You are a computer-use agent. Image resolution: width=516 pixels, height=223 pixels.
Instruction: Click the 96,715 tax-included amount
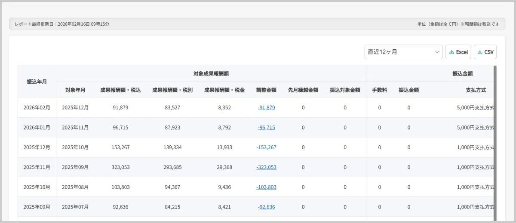(120, 127)
